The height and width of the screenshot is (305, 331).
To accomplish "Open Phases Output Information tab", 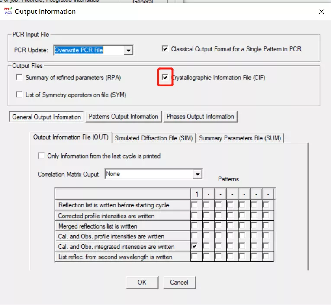I will [200, 117].
